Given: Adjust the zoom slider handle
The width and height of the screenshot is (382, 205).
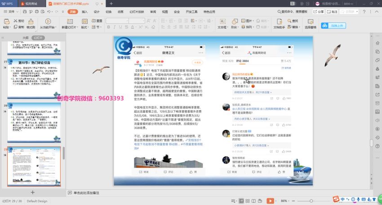Looking at the screenshot, I should point(311,201).
